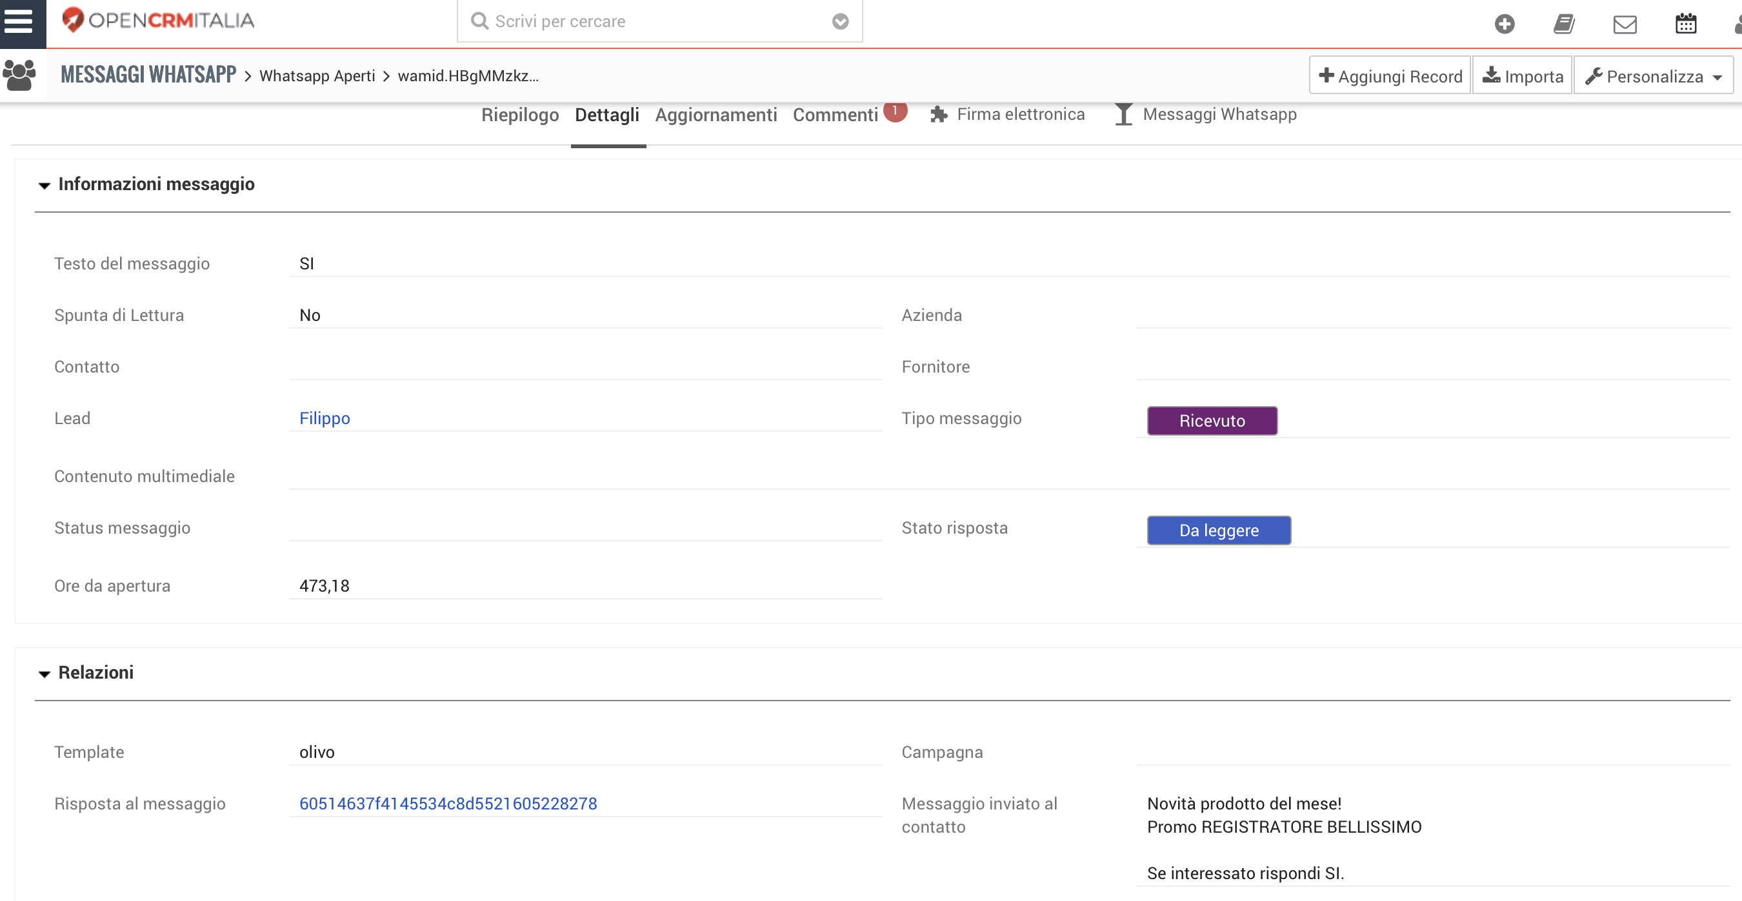Collapse the Relazioni section
Image resolution: width=1742 pixels, height=901 pixels.
(x=45, y=673)
